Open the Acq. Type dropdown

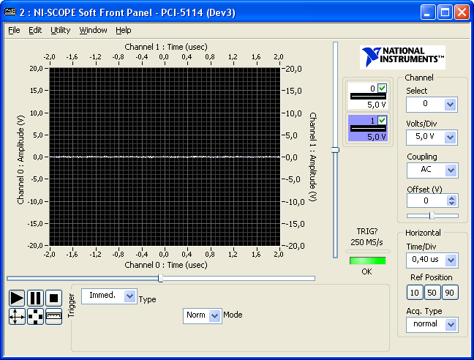pyautogui.click(x=451, y=325)
